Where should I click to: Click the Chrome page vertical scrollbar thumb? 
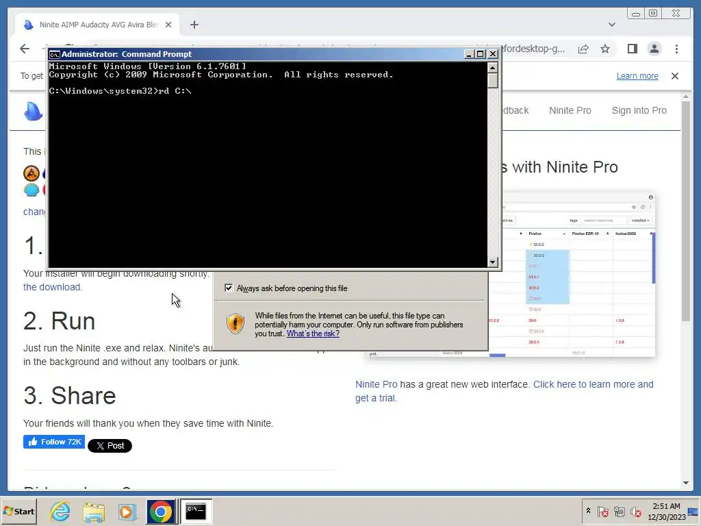pos(686,211)
